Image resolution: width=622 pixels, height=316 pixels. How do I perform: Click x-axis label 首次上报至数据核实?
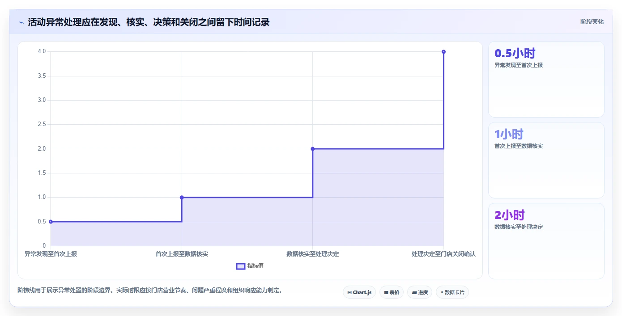182,254
